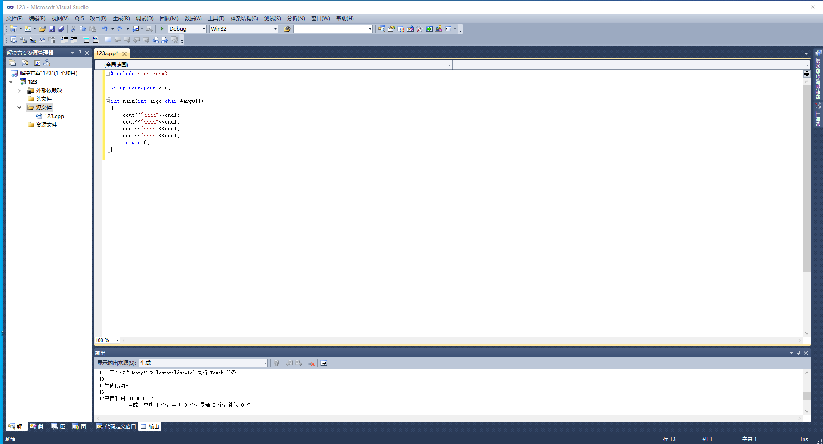This screenshot has width=823, height=444.
Task: Open the 生成(B) menu
Action: [x=121, y=18]
